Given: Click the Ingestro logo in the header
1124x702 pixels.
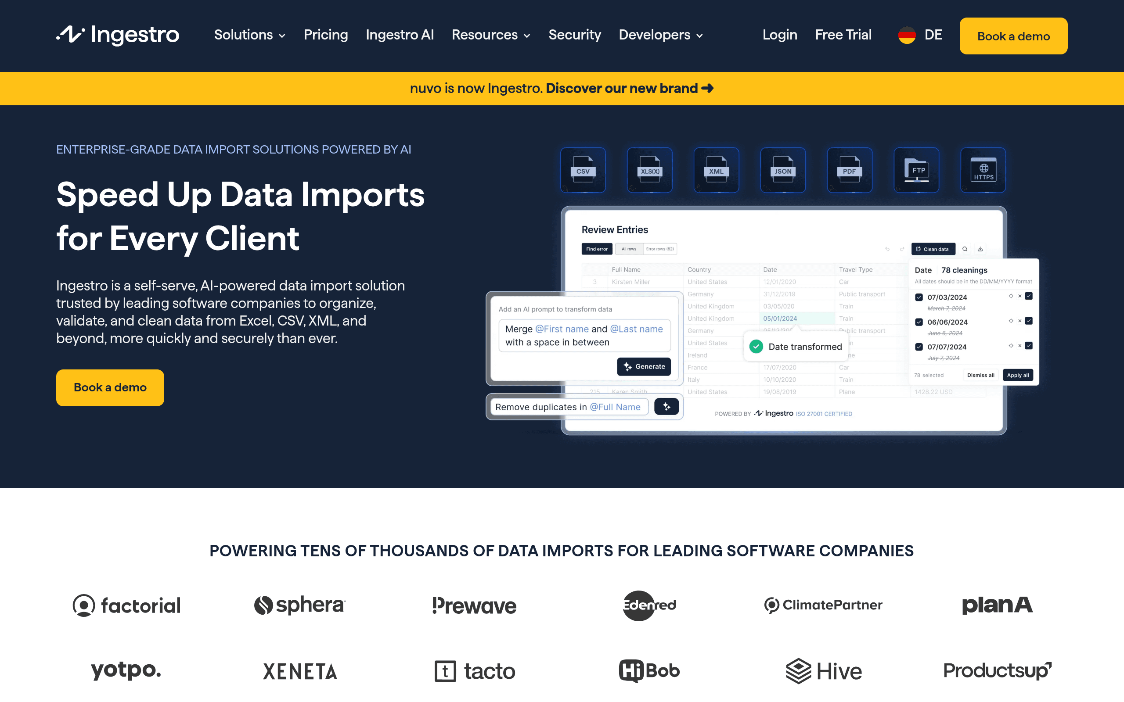Looking at the screenshot, I should (x=118, y=35).
